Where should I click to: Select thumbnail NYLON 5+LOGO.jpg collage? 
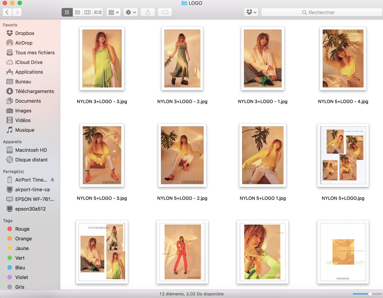pos(343,155)
